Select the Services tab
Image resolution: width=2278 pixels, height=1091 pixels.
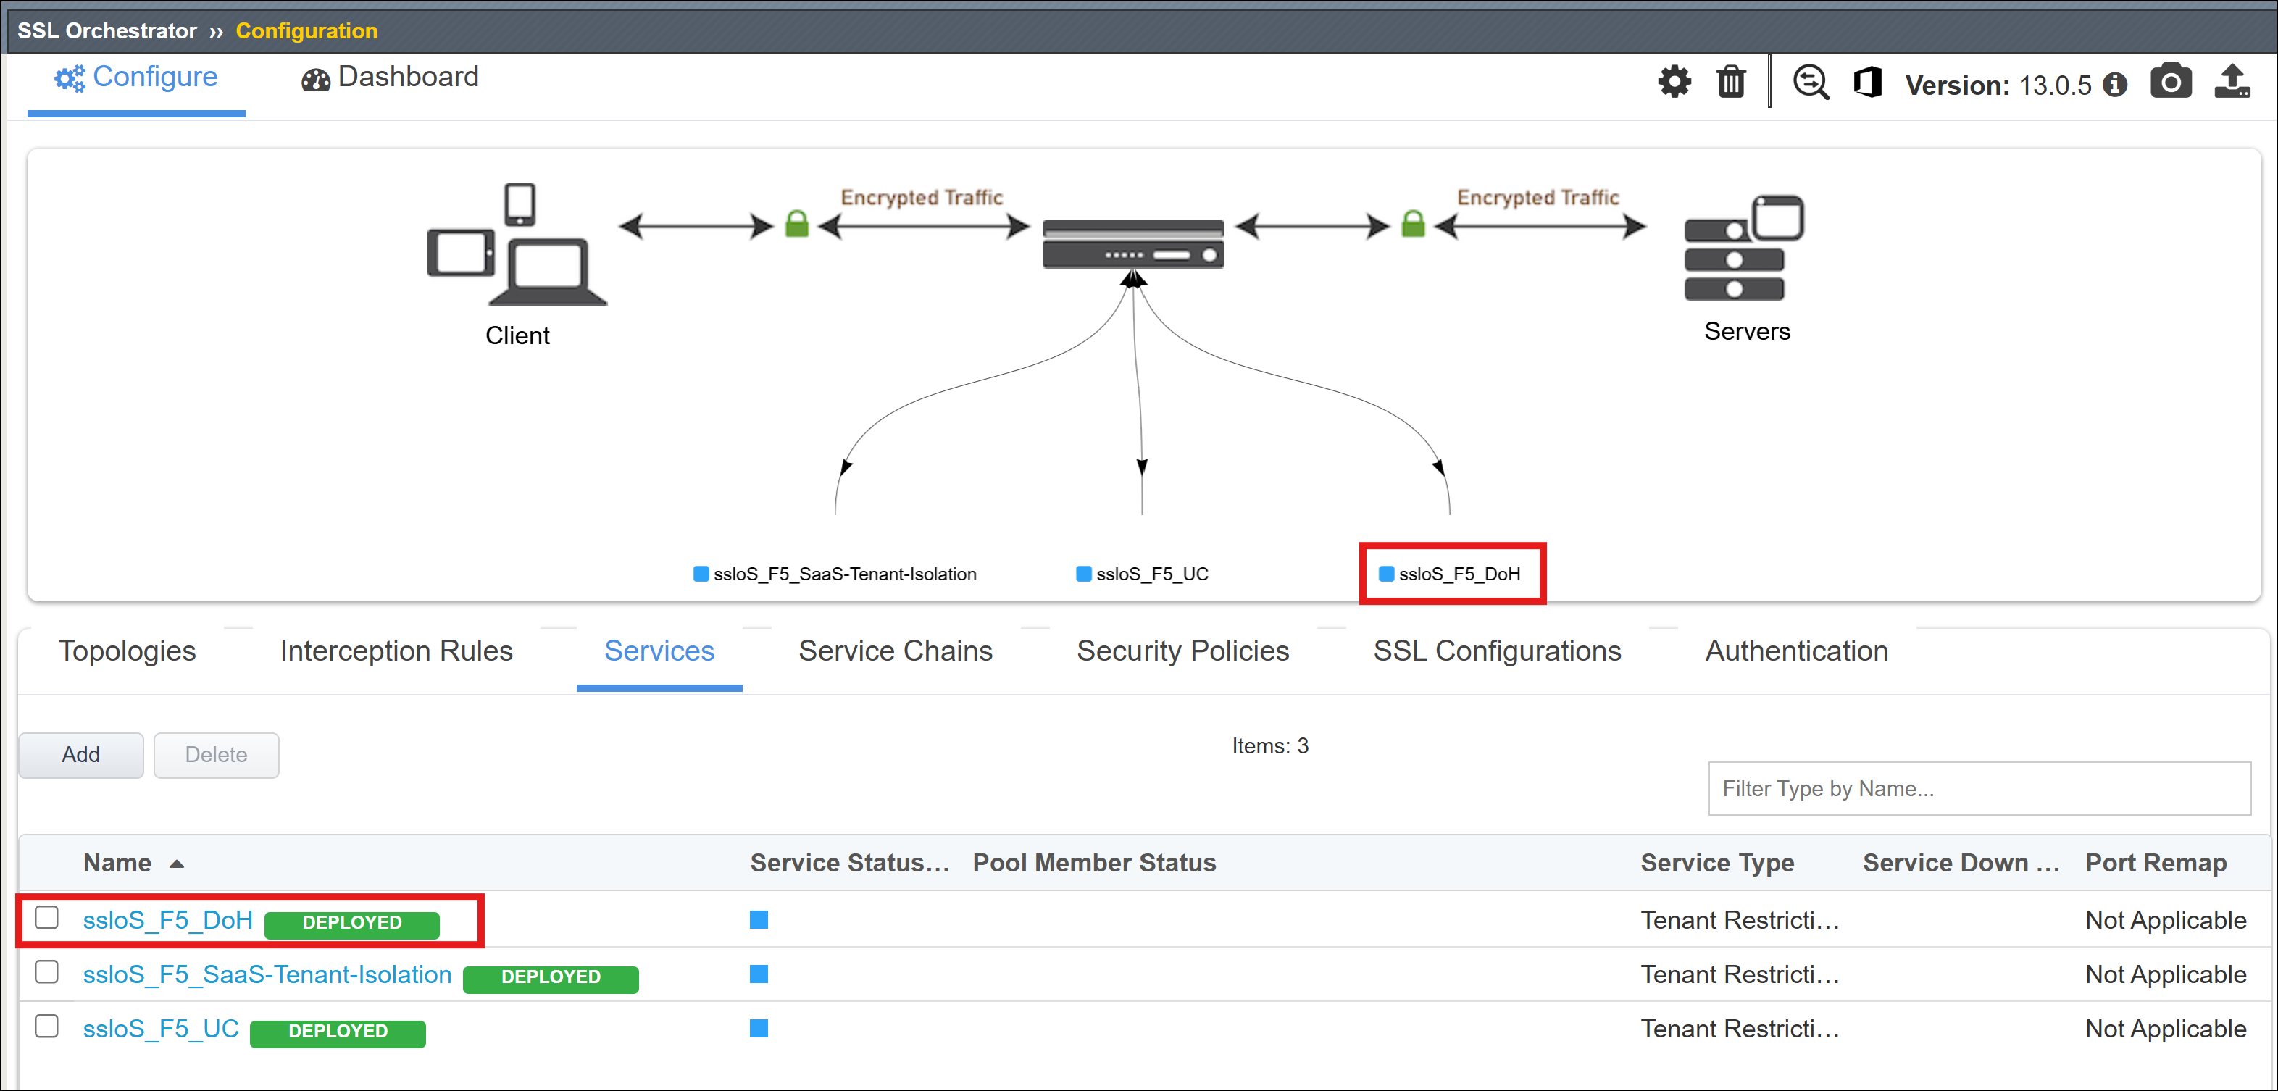tap(659, 651)
